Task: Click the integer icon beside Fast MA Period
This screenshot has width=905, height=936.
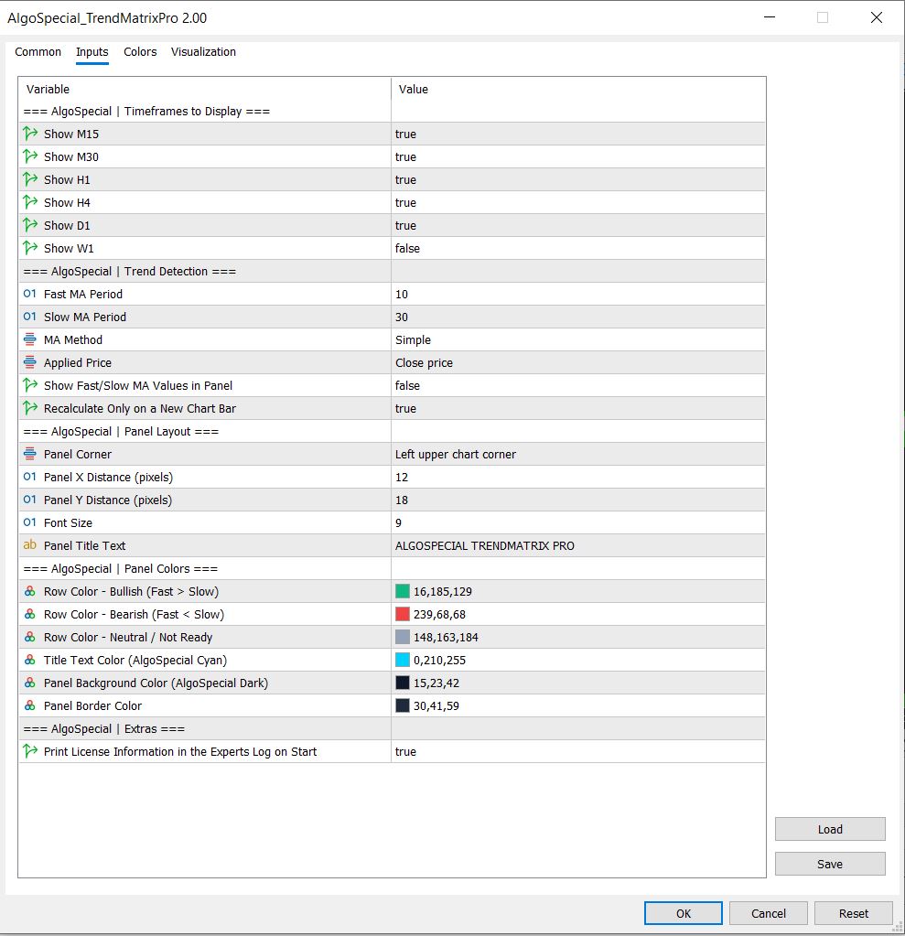Action: [30, 294]
